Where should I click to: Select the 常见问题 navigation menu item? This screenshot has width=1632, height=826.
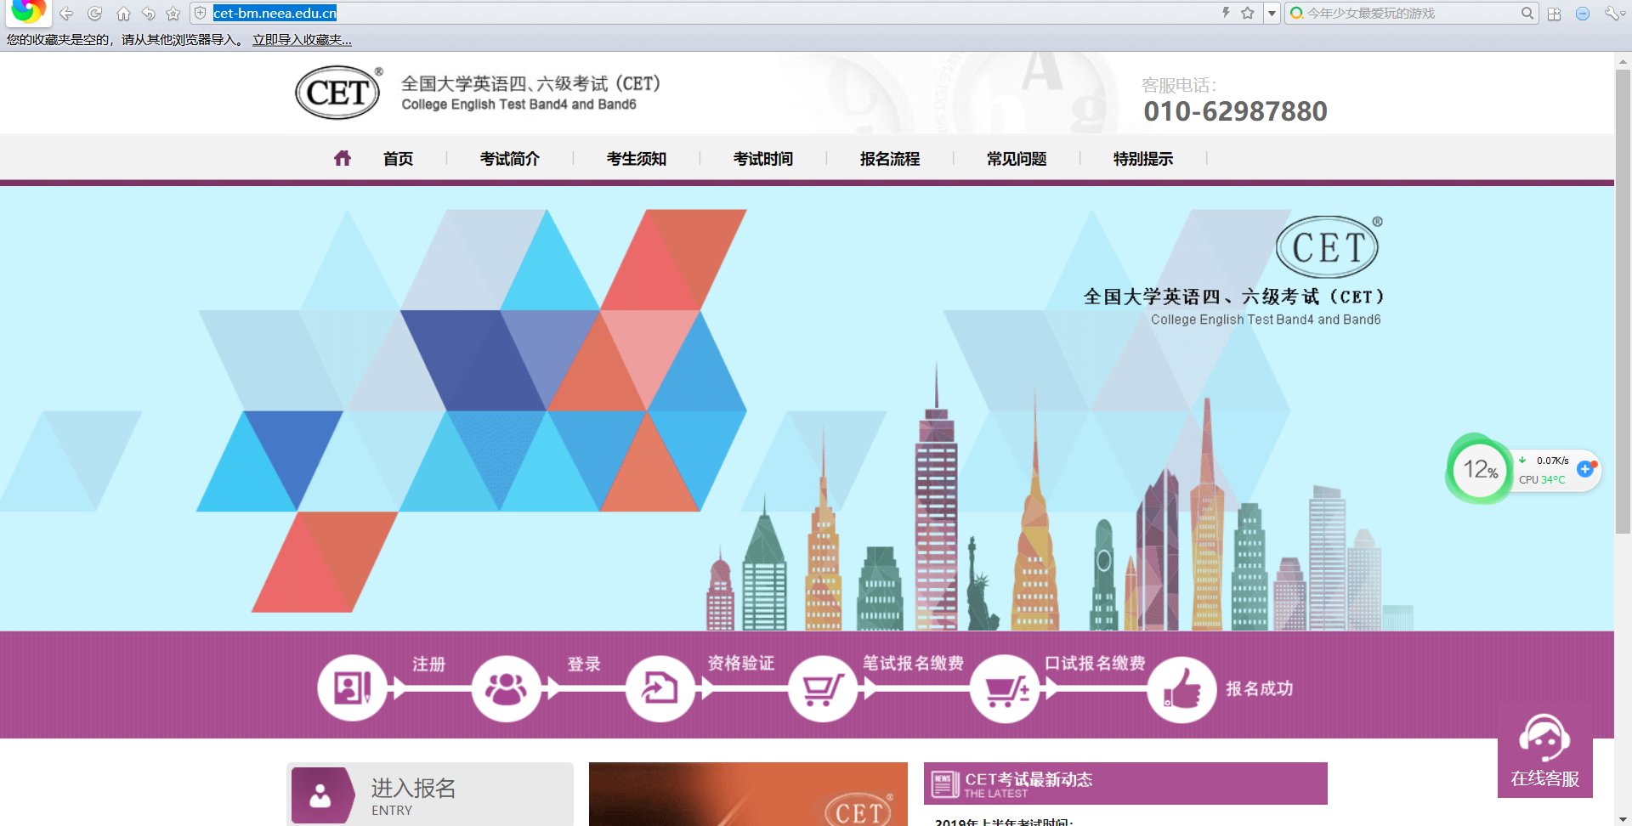click(1016, 159)
